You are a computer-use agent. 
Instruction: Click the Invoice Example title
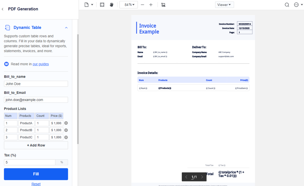[149, 29]
